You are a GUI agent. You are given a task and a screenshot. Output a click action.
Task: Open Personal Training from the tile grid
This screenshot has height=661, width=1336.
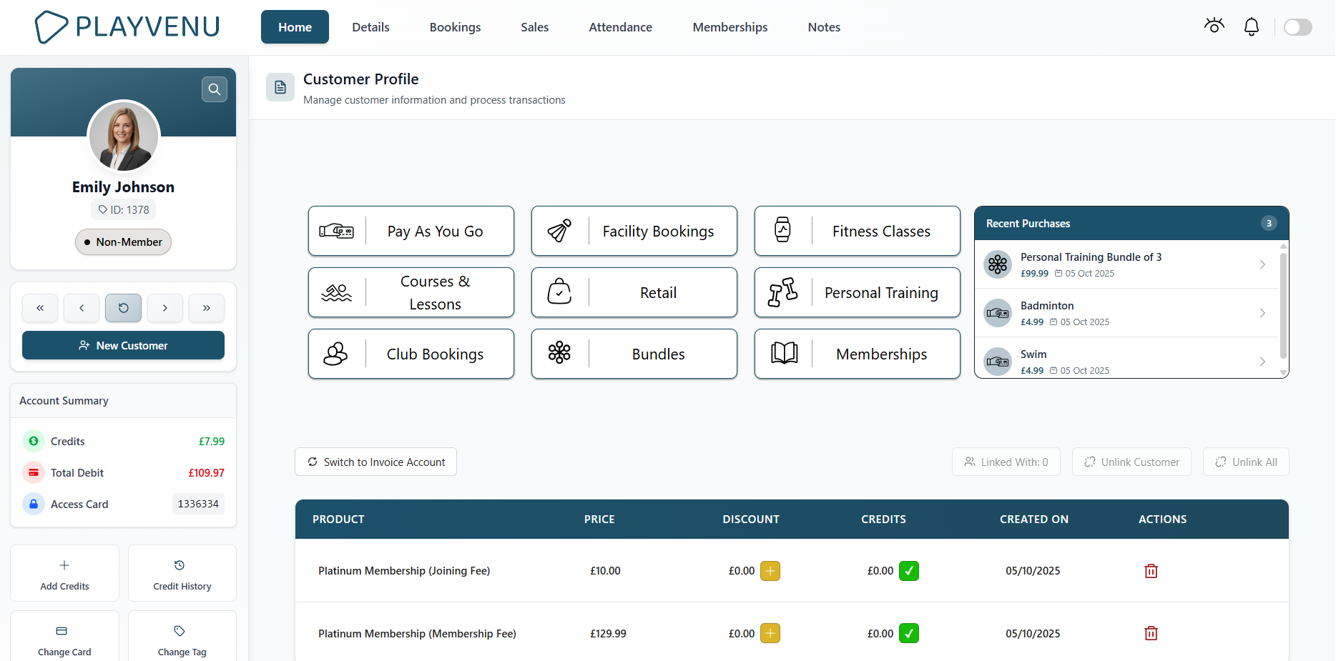click(857, 292)
